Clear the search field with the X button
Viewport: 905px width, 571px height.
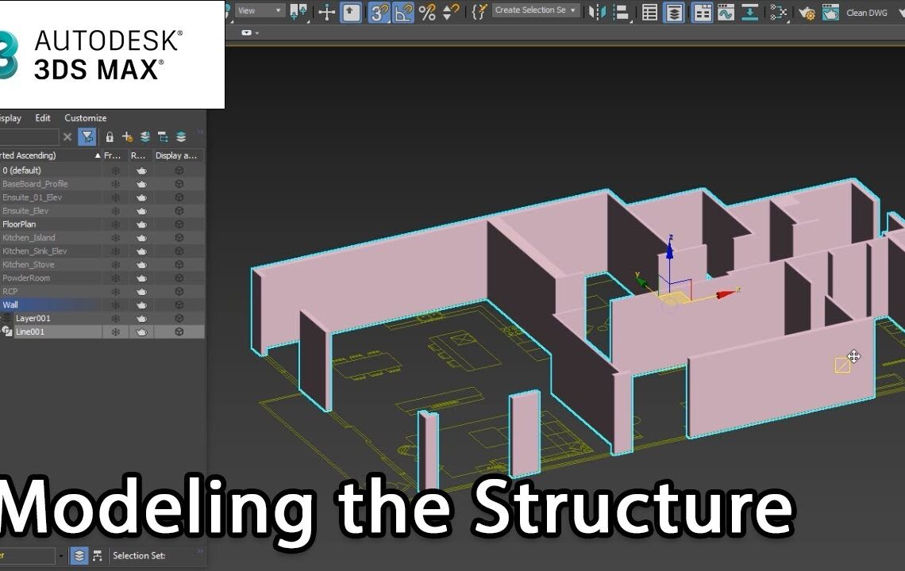(67, 136)
